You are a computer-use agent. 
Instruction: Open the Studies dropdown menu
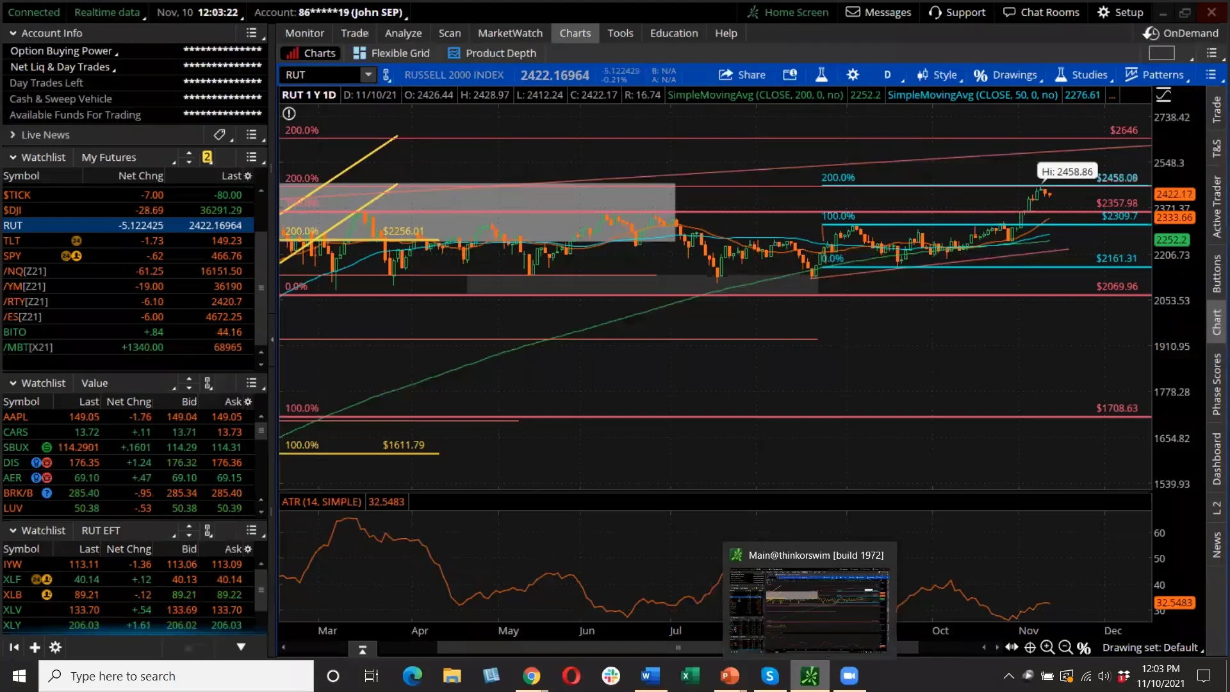click(1084, 75)
